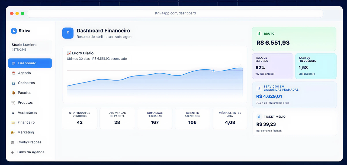Image resolution: width=347 pixels, height=165 pixels.
Task: Click the blue dollar icon beside Dashboard Financeiro
Action: tap(68, 33)
